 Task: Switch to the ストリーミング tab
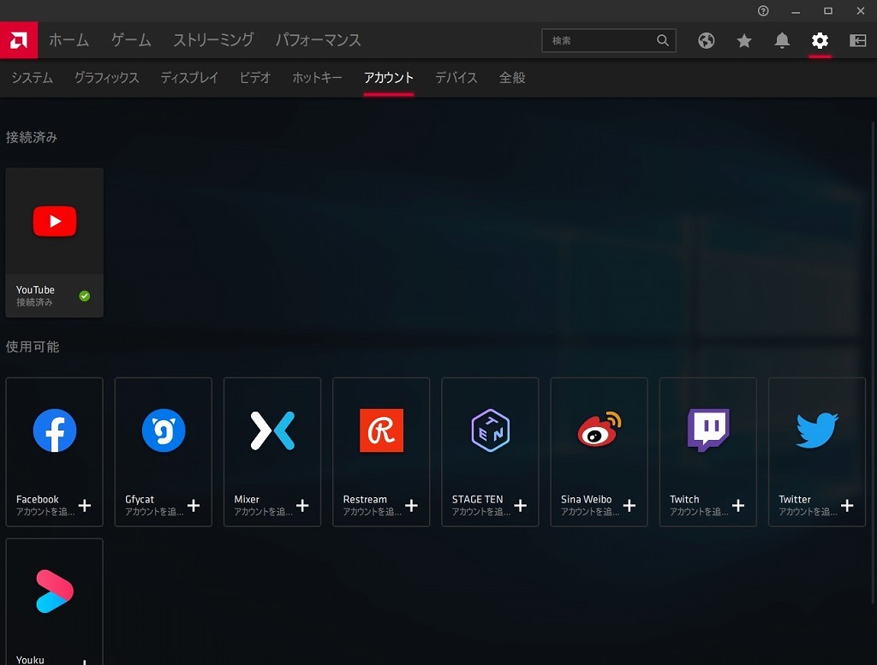(x=213, y=40)
